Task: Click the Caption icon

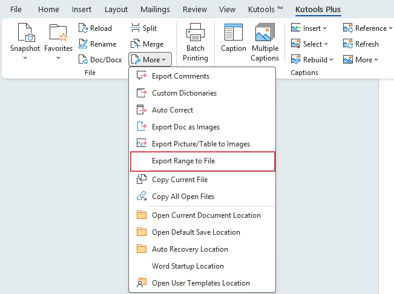Action: pos(234,32)
